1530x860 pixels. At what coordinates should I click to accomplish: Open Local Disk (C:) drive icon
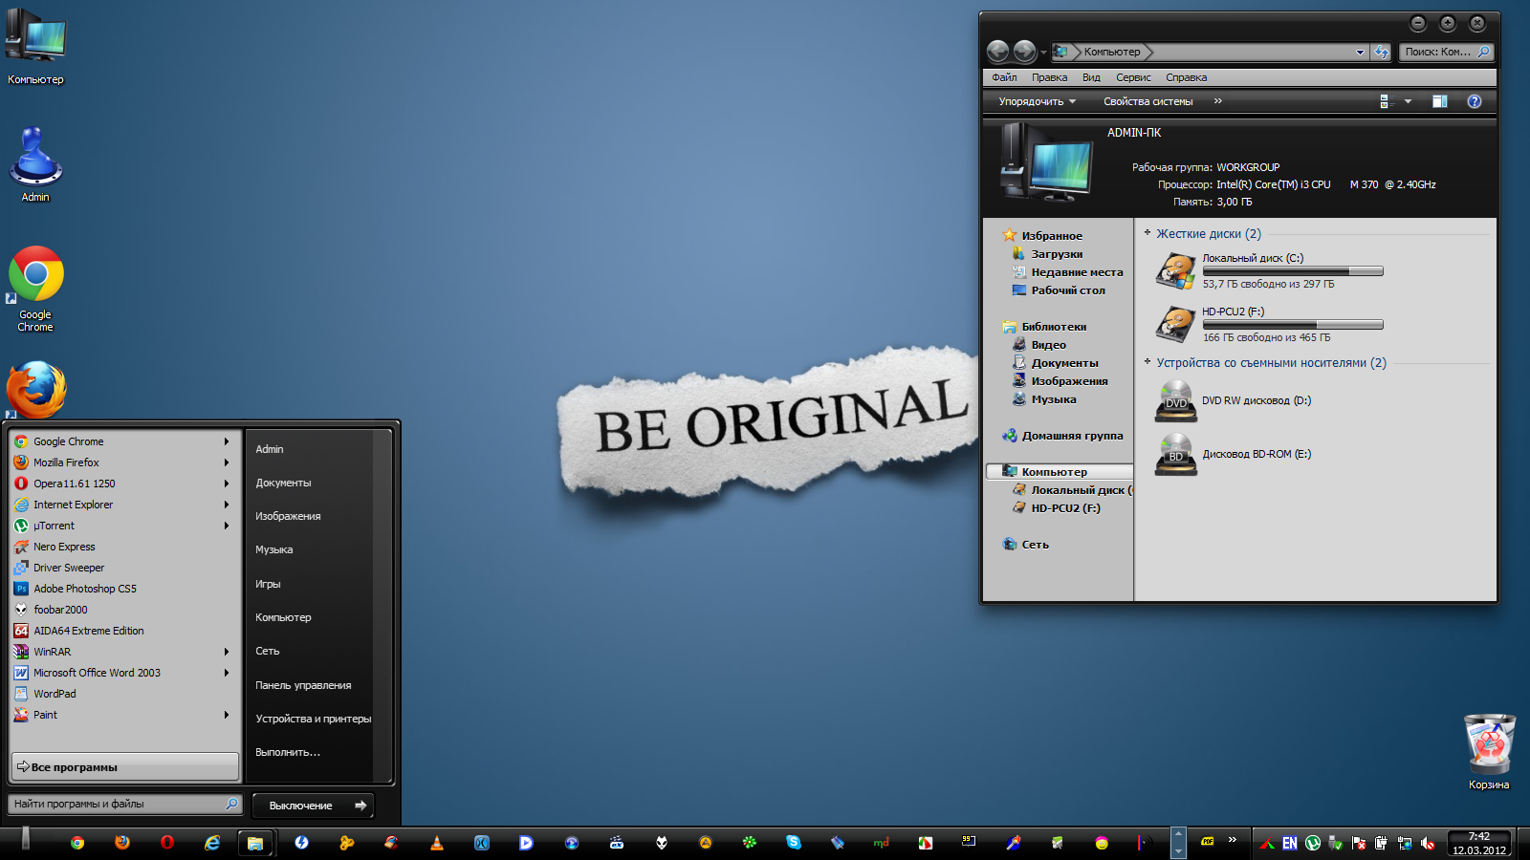(x=1175, y=271)
